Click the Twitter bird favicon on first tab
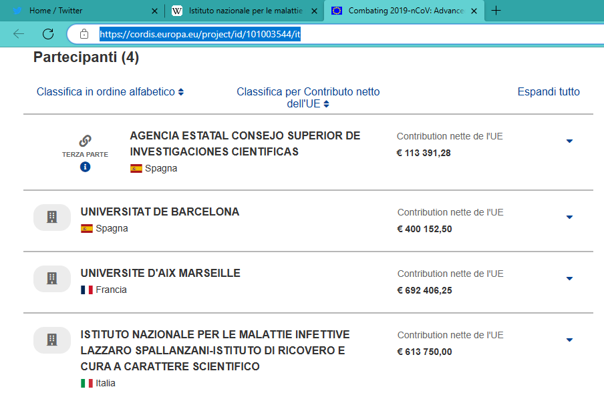The width and height of the screenshot is (604, 411). tap(17, 11)
